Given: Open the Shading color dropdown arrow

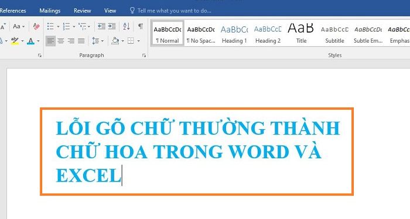Looking at the screenshot, I should pos(122,41).
